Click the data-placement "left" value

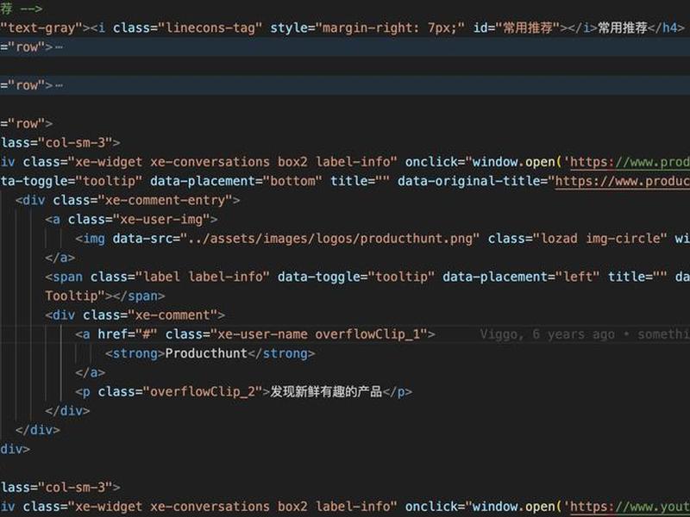577,277
